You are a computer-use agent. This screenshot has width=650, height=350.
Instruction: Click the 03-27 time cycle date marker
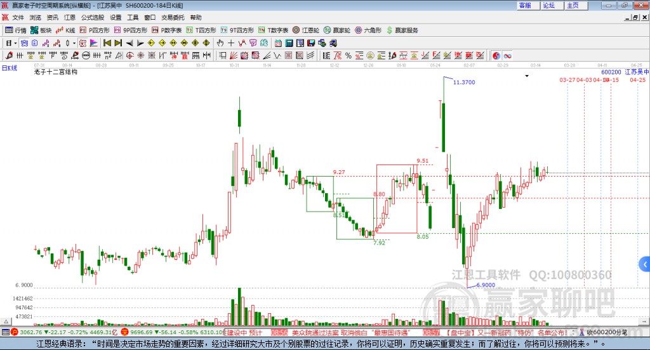click(x=567, y=79)
